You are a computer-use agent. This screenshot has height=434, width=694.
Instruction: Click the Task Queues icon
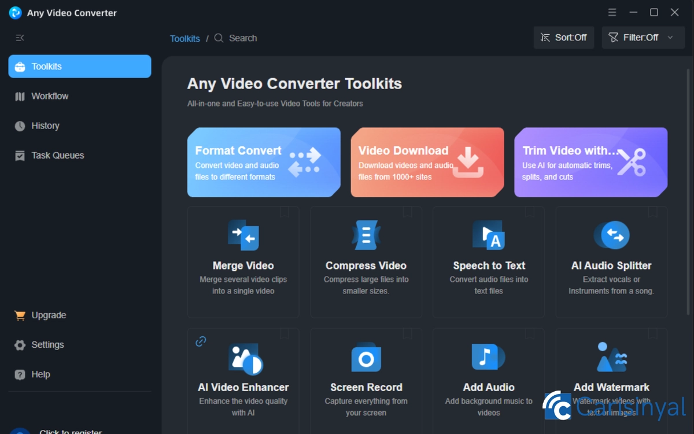click(20, 156)
